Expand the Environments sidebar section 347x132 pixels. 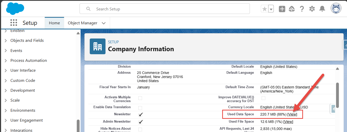click(6, 110)
